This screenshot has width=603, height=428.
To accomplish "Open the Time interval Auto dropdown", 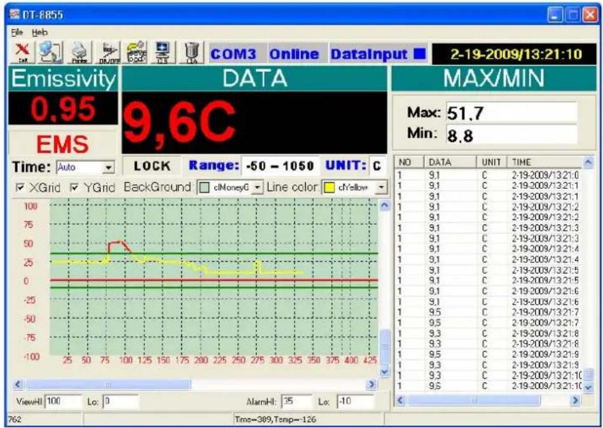I will tap(108, 168).
